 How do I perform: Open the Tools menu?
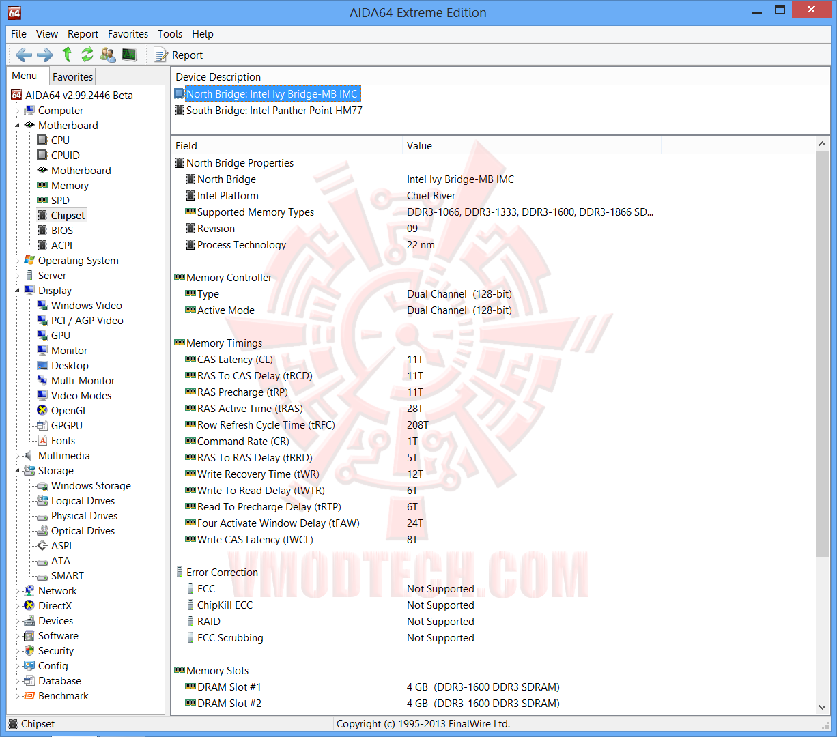click(x=170, y=34)
